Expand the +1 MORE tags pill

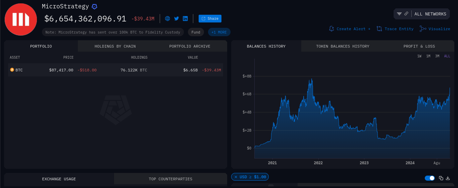tap(219, 32)
